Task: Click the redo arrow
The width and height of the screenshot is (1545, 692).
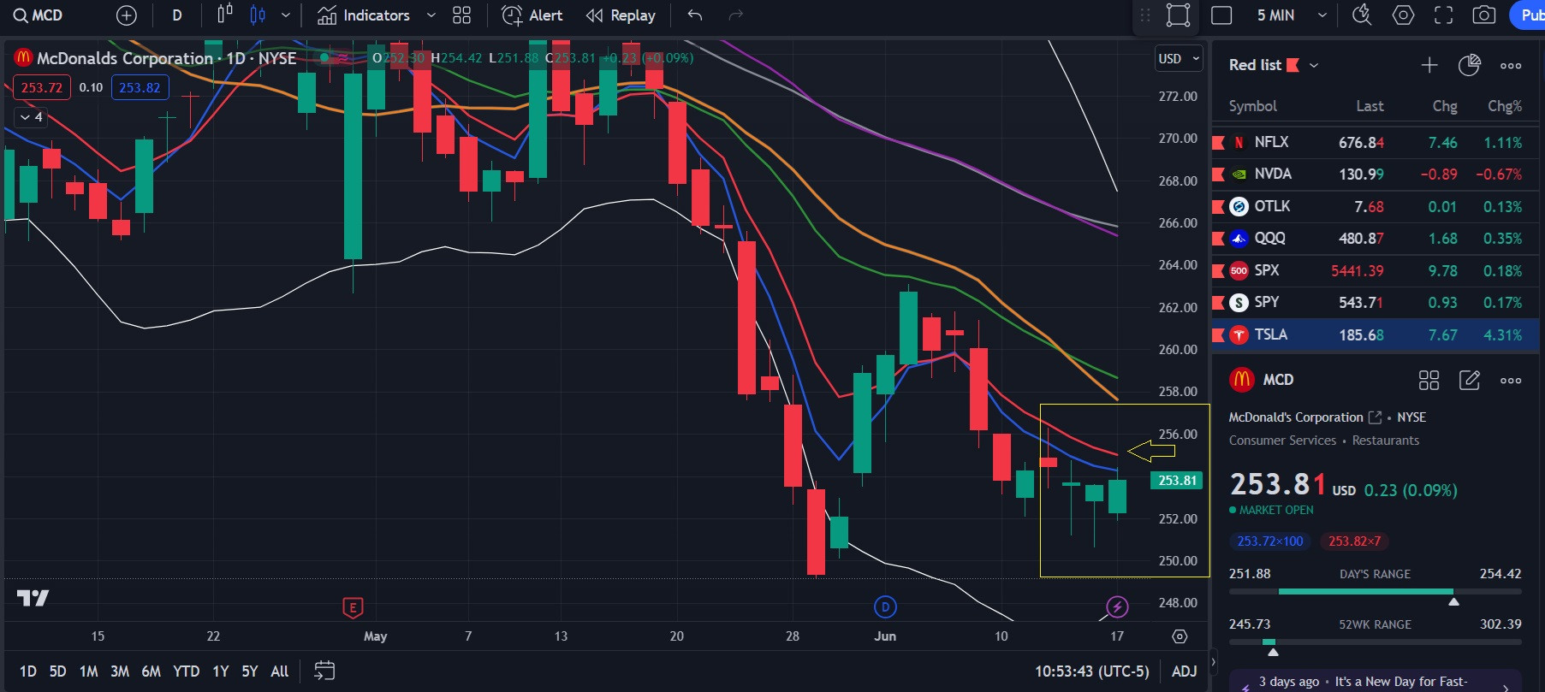Action: [x=735, y=15]
